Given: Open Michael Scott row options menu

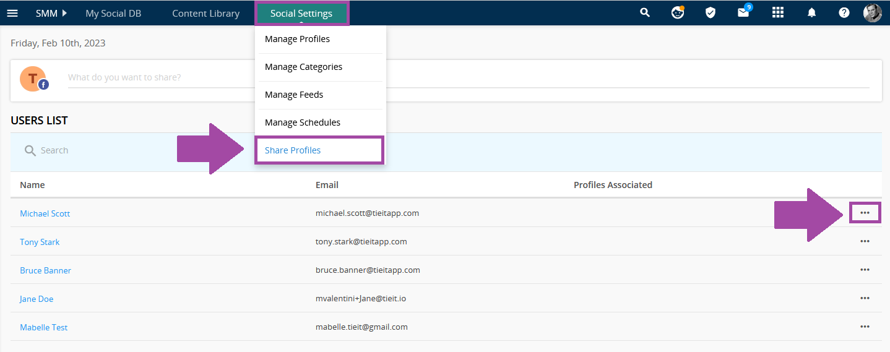Looking at the screenshot, I should (x=865, y=213).
